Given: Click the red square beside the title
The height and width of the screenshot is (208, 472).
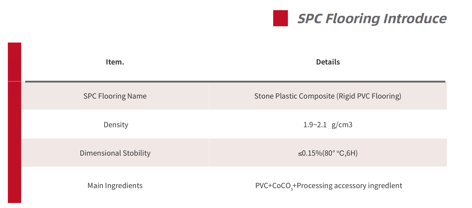Looking at the screenshot, I should (x=280, y=18).
